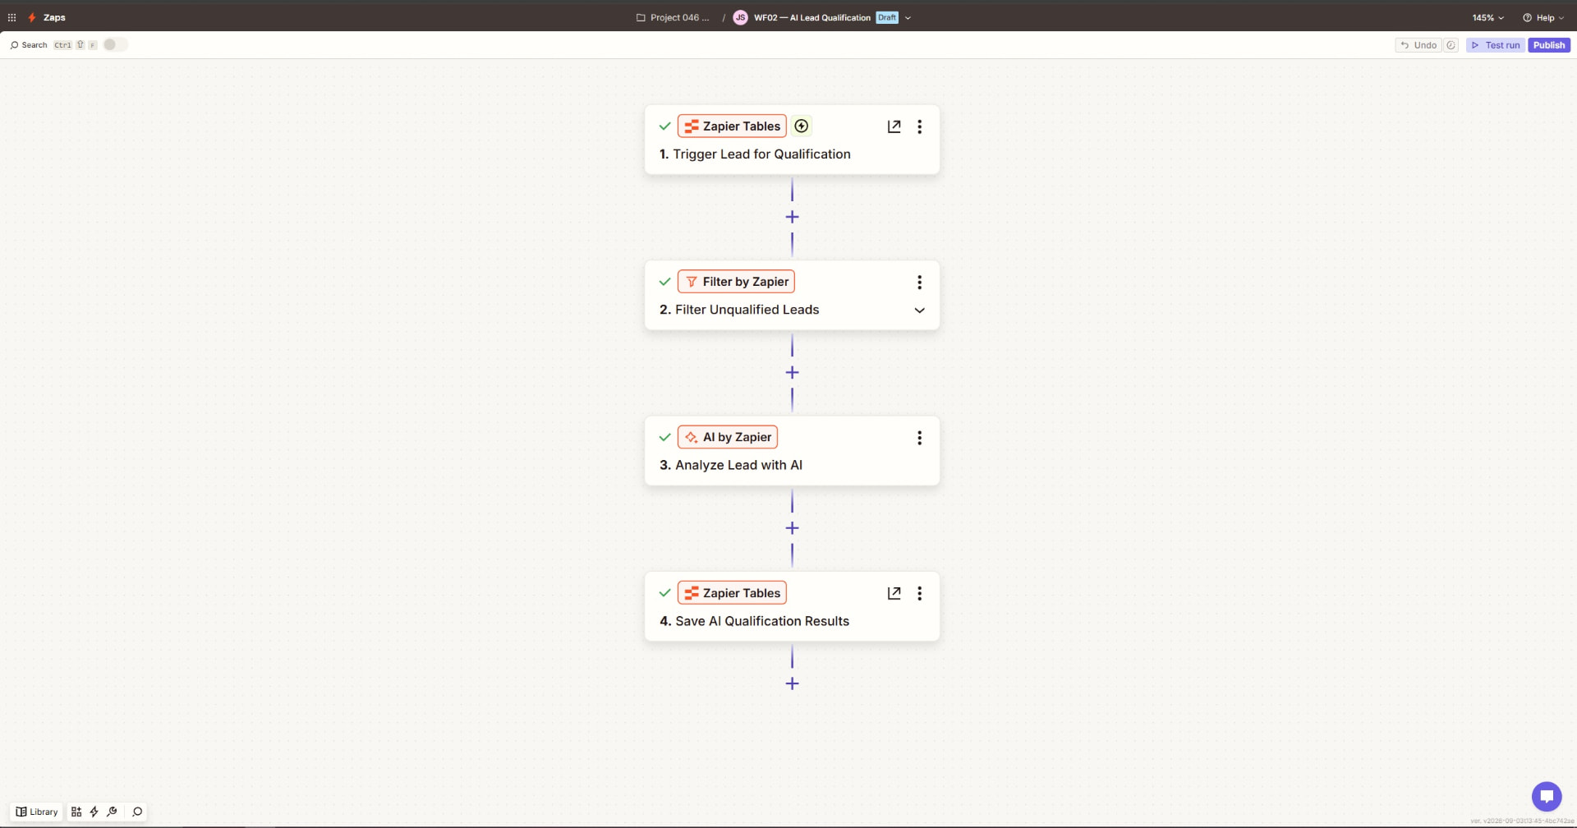This screenshot has height=828, width=1577.
Task: Click the Undo button
Action: pos(1418,45)
